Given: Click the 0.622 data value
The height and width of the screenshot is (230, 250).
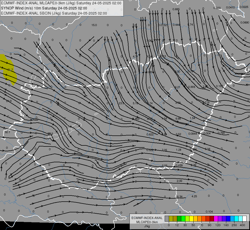Looking at the screenshot, I should [150, 134].
